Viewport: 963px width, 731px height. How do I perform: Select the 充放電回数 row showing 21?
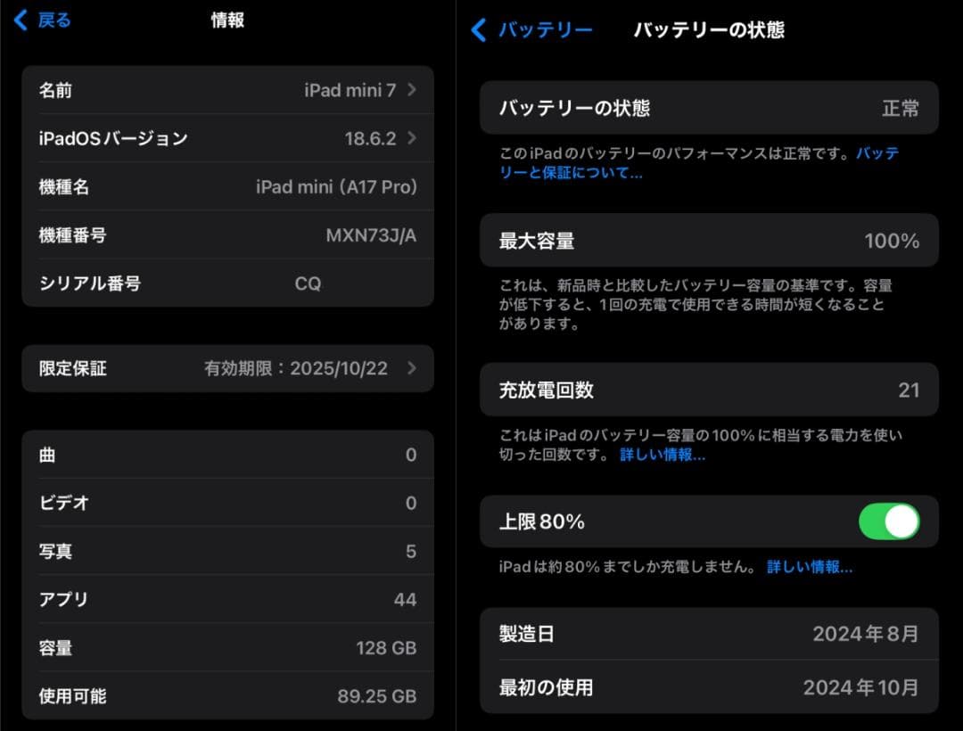(x=709, y=390)
